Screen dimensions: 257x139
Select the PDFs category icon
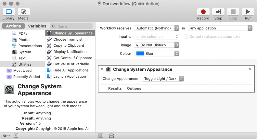coord(14,33)
